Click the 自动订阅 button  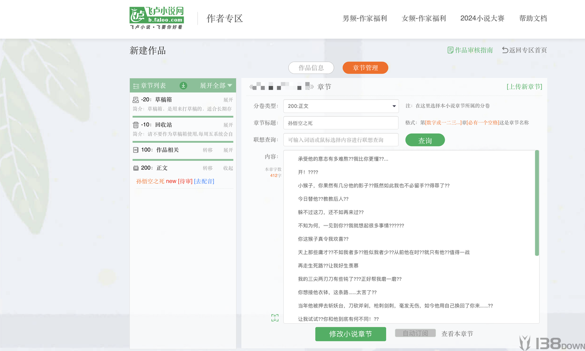(415, 333)
